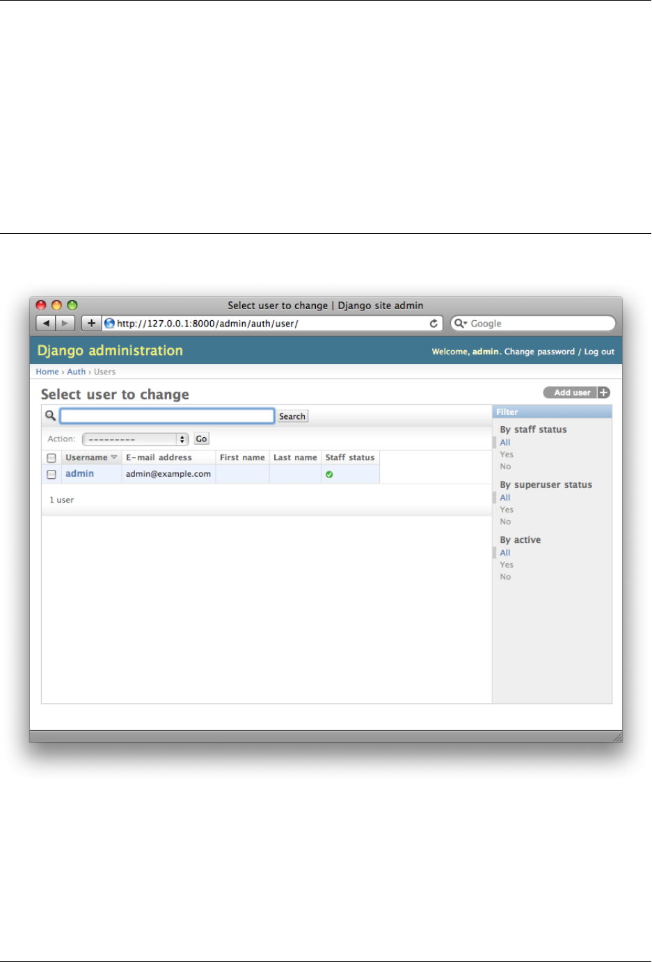Filter staff status by Yes
The height and width of the screenshot is (962, 652).
[507, 455]
